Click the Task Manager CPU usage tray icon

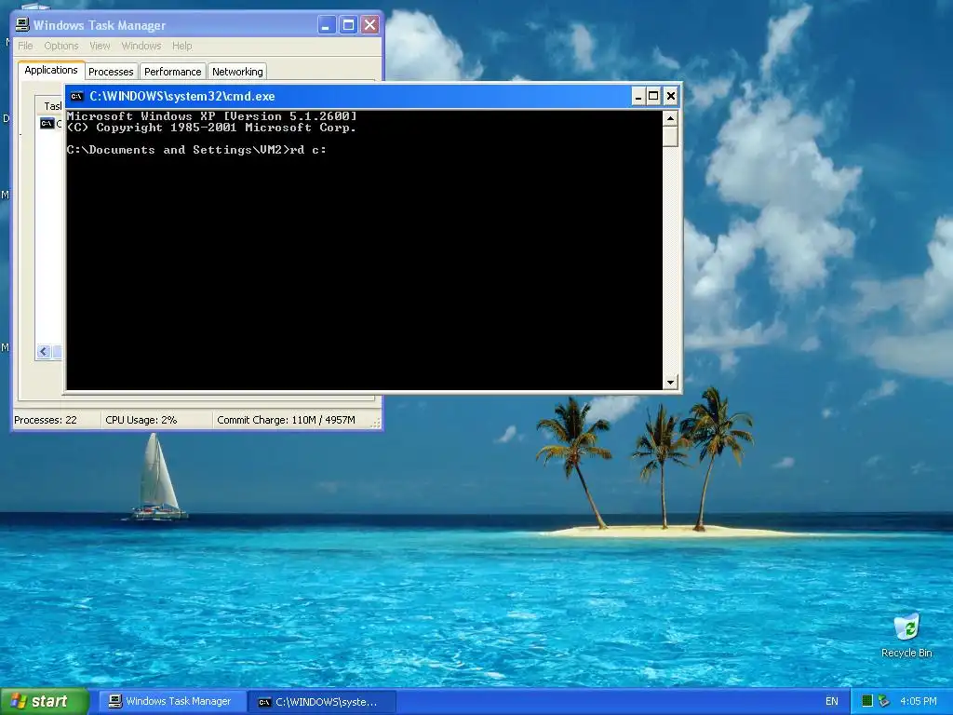click(867, 701)
